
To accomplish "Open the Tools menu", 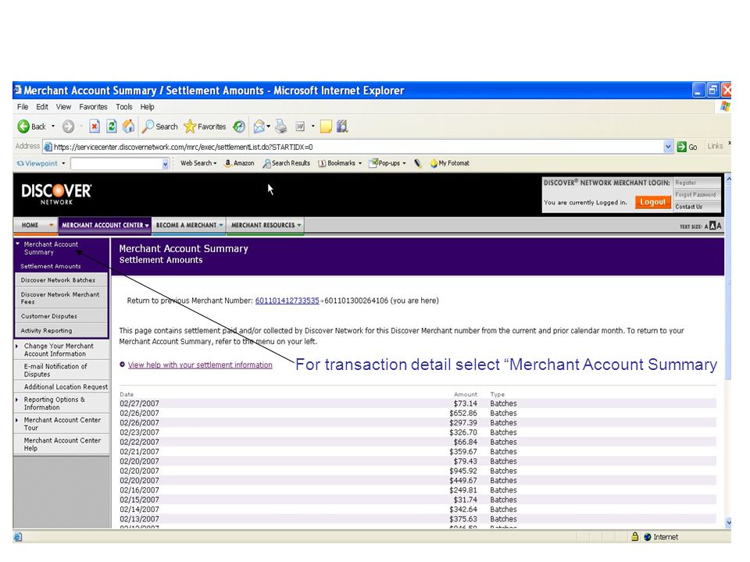I will [124, 107].
